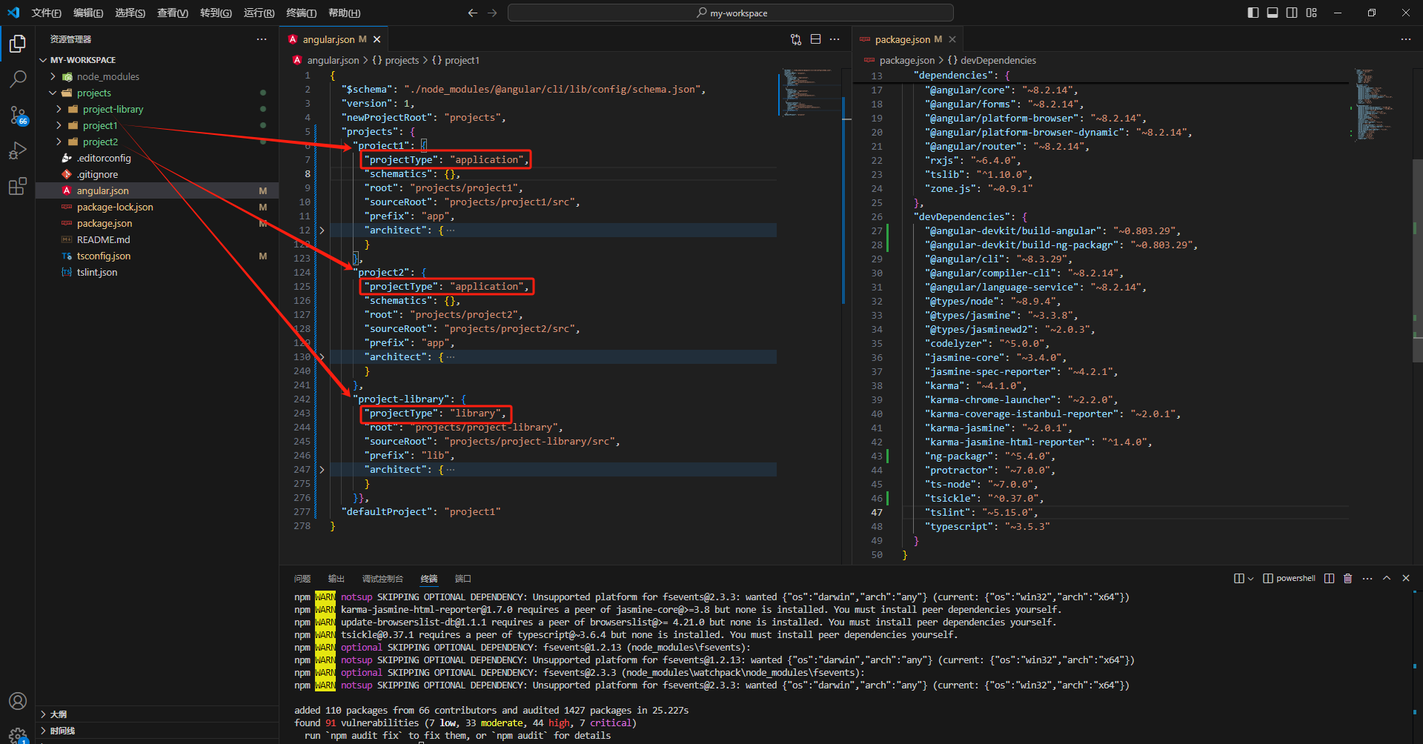Go forward with the title bar right arrow
The image size is (1423, 744).
[492, 13]
